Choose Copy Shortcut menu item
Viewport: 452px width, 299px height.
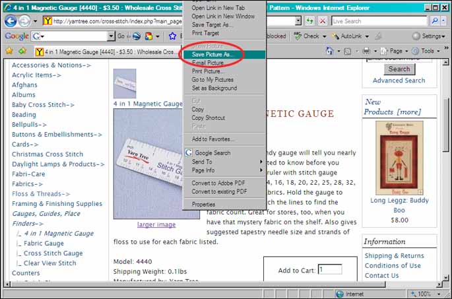pos(224,117)
